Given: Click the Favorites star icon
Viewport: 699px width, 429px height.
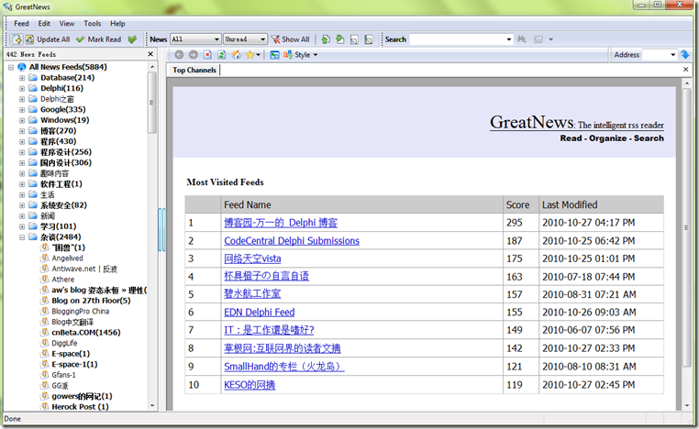Looking at the screenshot, I should 250,55.
